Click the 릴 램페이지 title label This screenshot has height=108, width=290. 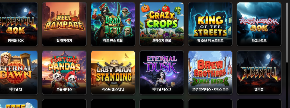[64, 41]
